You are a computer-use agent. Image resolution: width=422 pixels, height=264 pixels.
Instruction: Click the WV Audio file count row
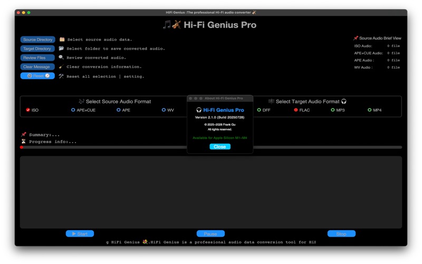[377, 68]
